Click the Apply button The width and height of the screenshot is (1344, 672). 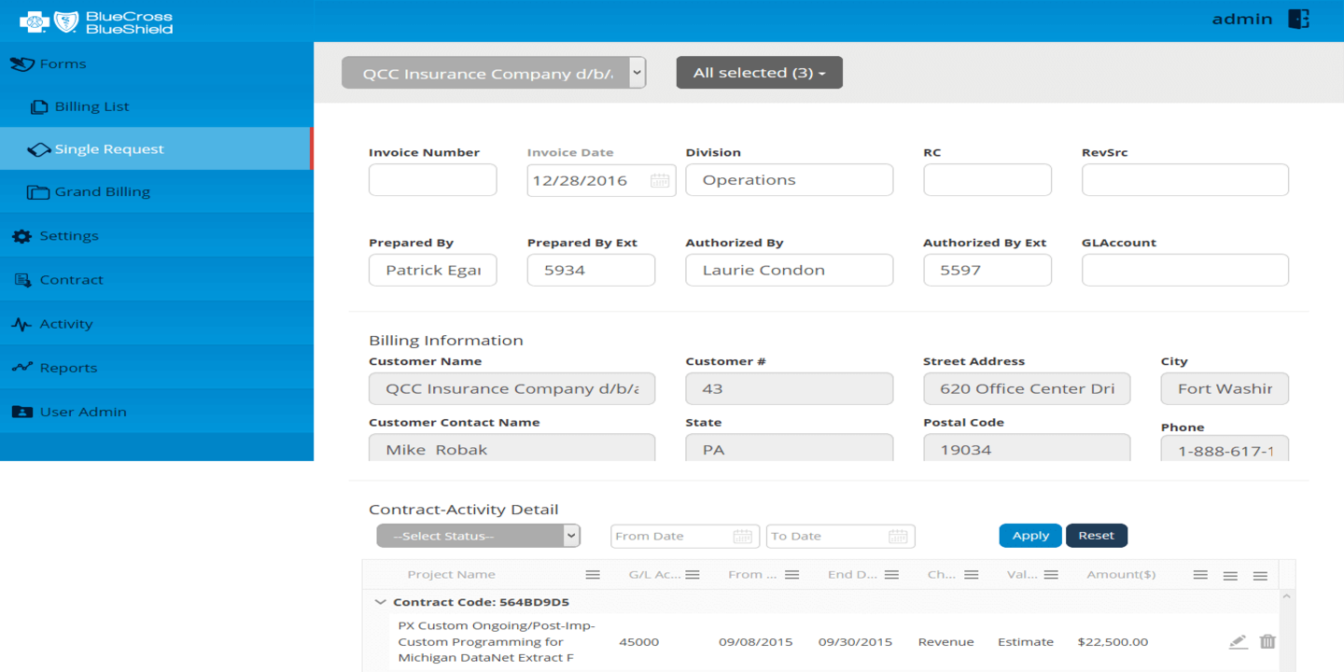[1030, 536]
